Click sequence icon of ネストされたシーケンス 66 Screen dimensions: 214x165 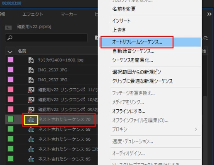click(x=31, y=139)
